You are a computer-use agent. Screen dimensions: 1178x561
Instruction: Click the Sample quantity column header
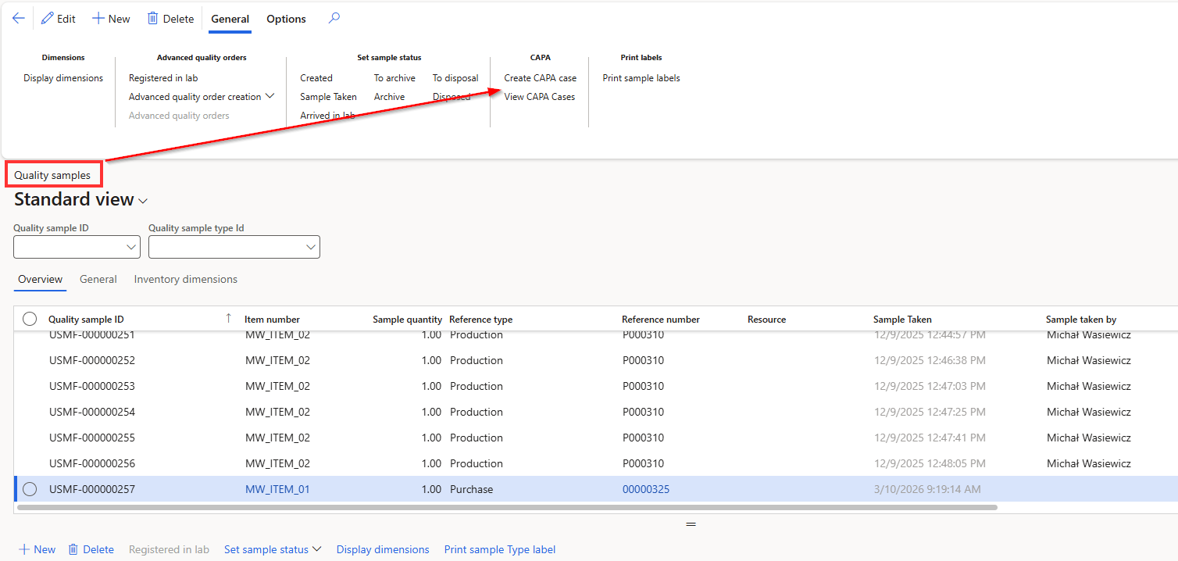pos(407,319)
